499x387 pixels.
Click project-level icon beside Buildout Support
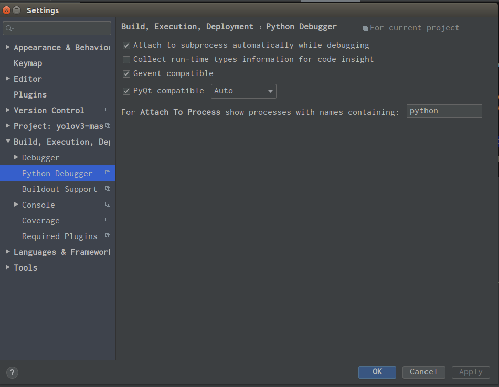(108, 189)
